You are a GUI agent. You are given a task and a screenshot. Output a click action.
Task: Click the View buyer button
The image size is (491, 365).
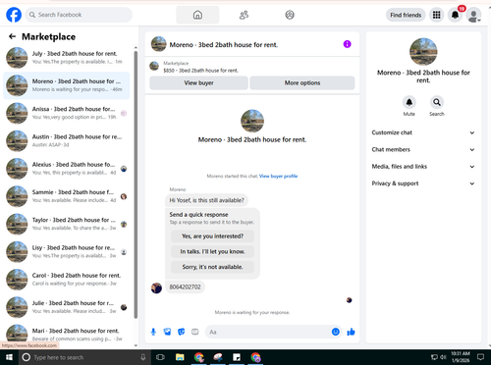tap(198, 83)
